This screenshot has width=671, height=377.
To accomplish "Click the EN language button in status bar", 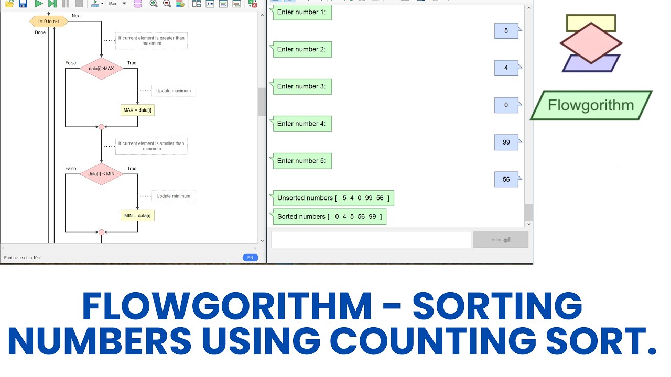I will point(250,258).
